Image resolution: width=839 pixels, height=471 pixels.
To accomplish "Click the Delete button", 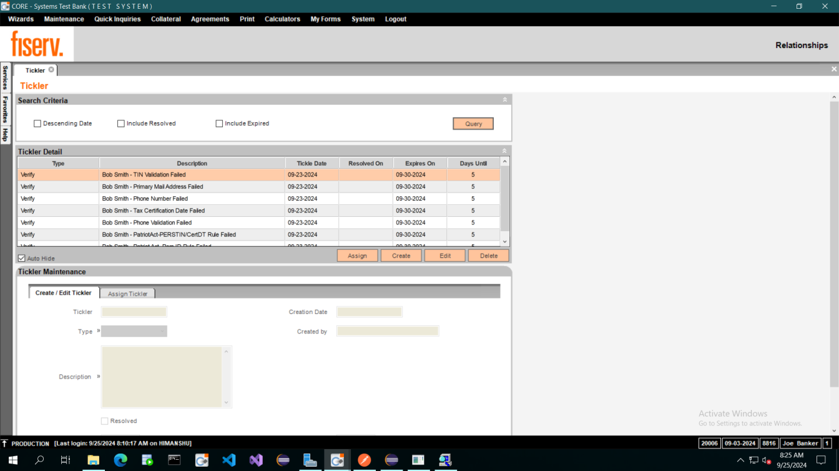I will click(x=488, y=255).
